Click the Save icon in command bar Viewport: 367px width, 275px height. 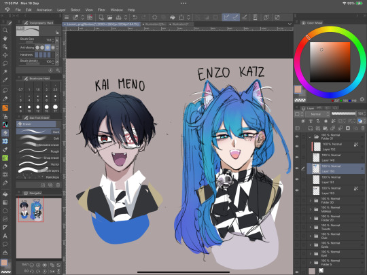click(x=118, y=17)
